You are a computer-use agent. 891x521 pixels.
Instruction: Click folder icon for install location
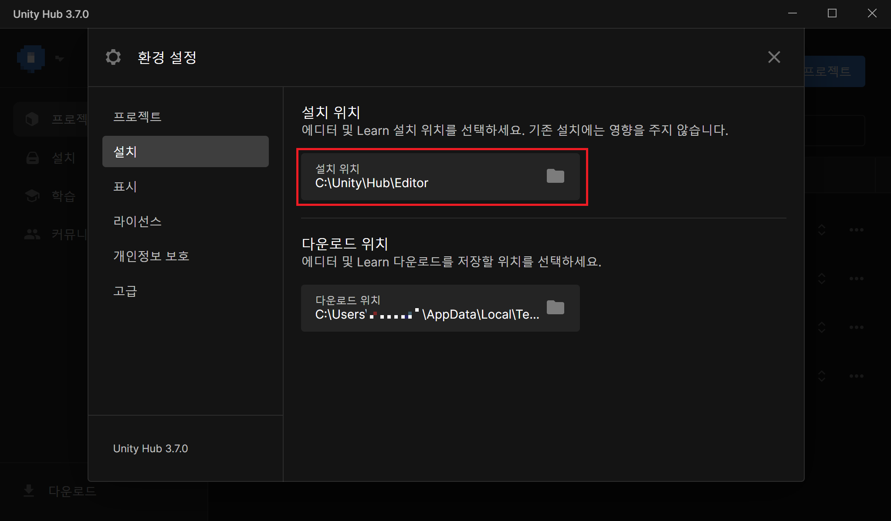pyautogui.click(x=555, y=176)
